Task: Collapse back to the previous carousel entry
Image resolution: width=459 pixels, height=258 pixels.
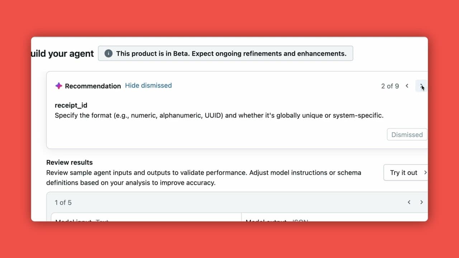Action: [409, 202]
